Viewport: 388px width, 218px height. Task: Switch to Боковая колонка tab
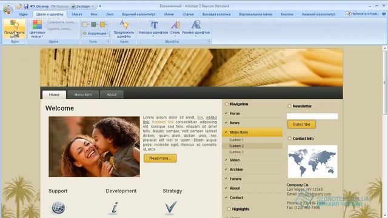coord(216,15)
